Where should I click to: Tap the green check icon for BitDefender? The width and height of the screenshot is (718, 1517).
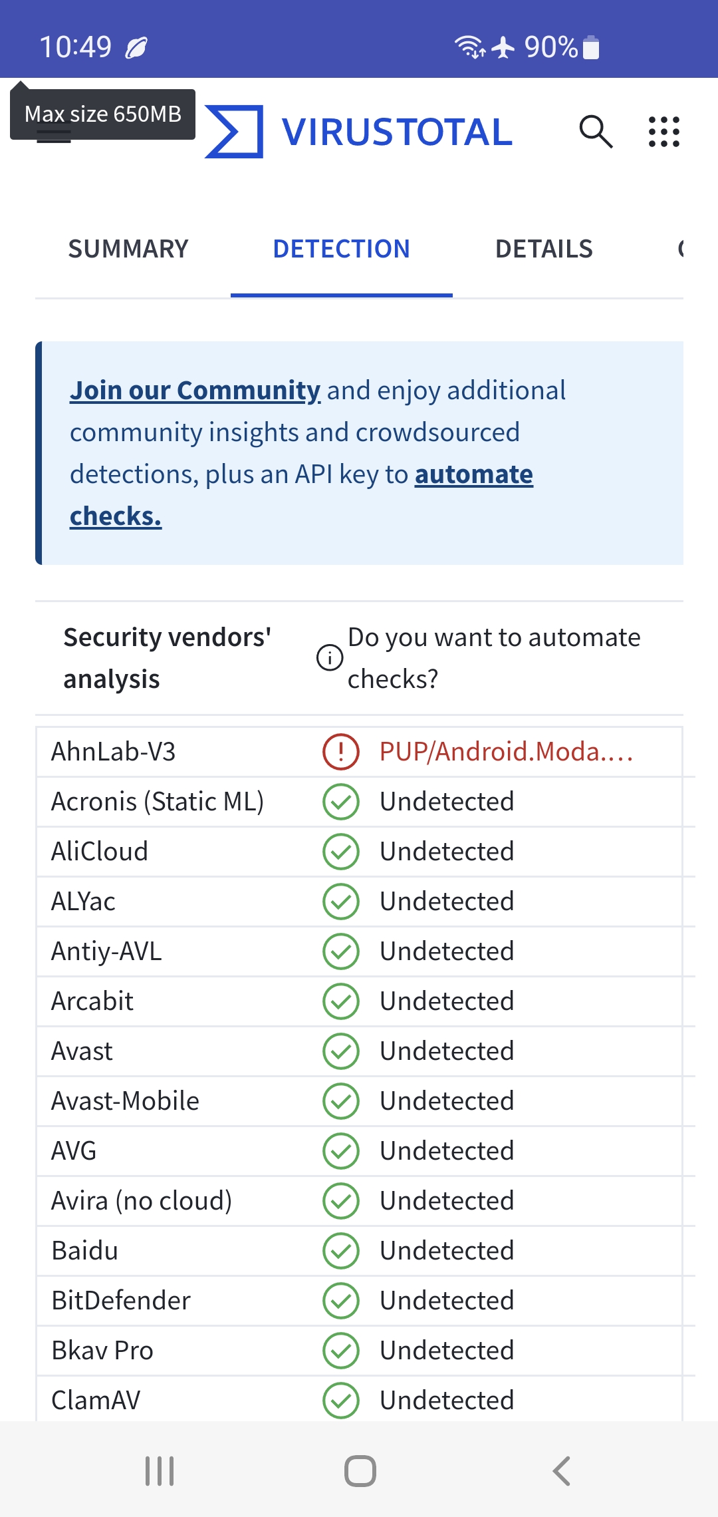[x=340, y=1301]
